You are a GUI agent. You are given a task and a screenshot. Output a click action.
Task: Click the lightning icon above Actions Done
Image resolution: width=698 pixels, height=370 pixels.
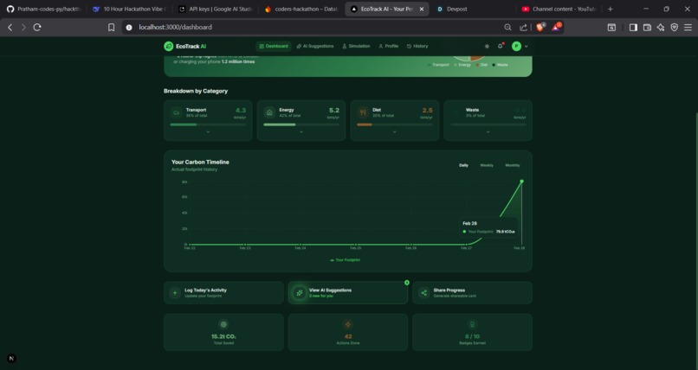[x=348, y=325]
